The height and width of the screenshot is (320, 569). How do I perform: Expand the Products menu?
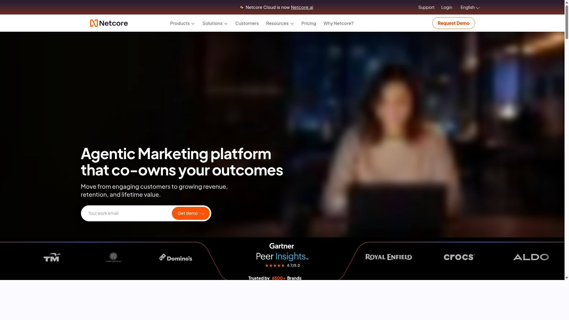tap(182, 23)
